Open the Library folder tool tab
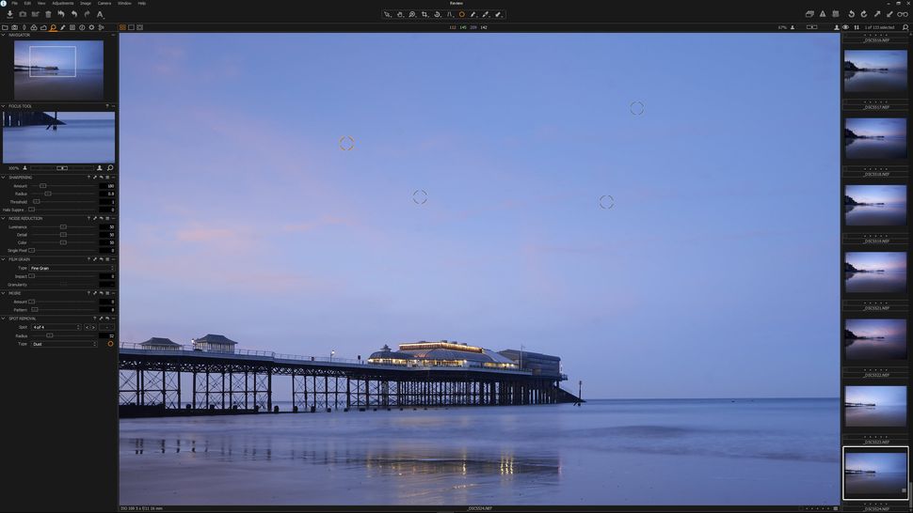The height and width of the screenshot is (513, 913). coord(6,27)
